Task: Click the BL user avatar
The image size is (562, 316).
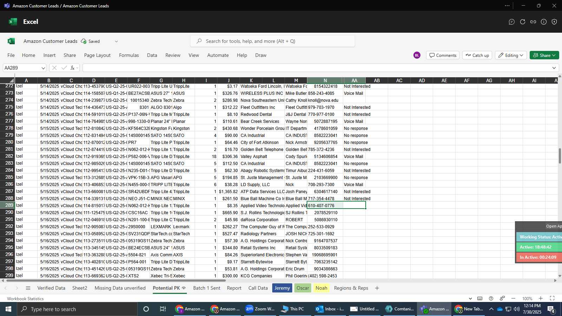Action: (x=417, y=55)
